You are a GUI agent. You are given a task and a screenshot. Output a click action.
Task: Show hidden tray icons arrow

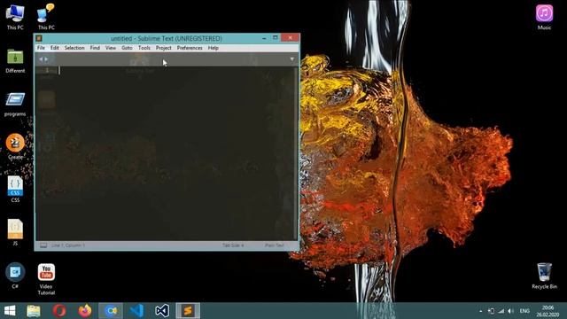480,311
